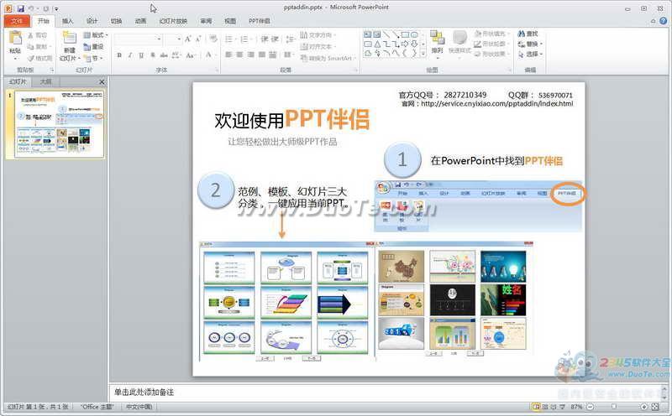Close the slides pane with X
This screenshot has width=672, height=416.
pos(102,81)
